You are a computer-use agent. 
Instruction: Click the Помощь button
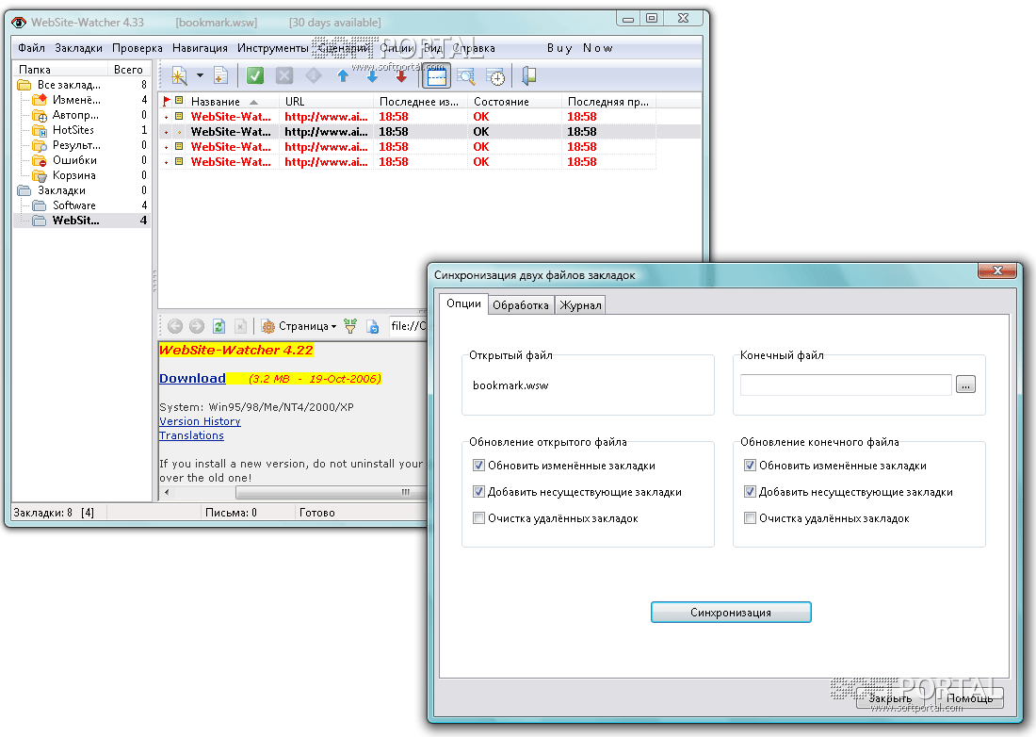(969, 698)
